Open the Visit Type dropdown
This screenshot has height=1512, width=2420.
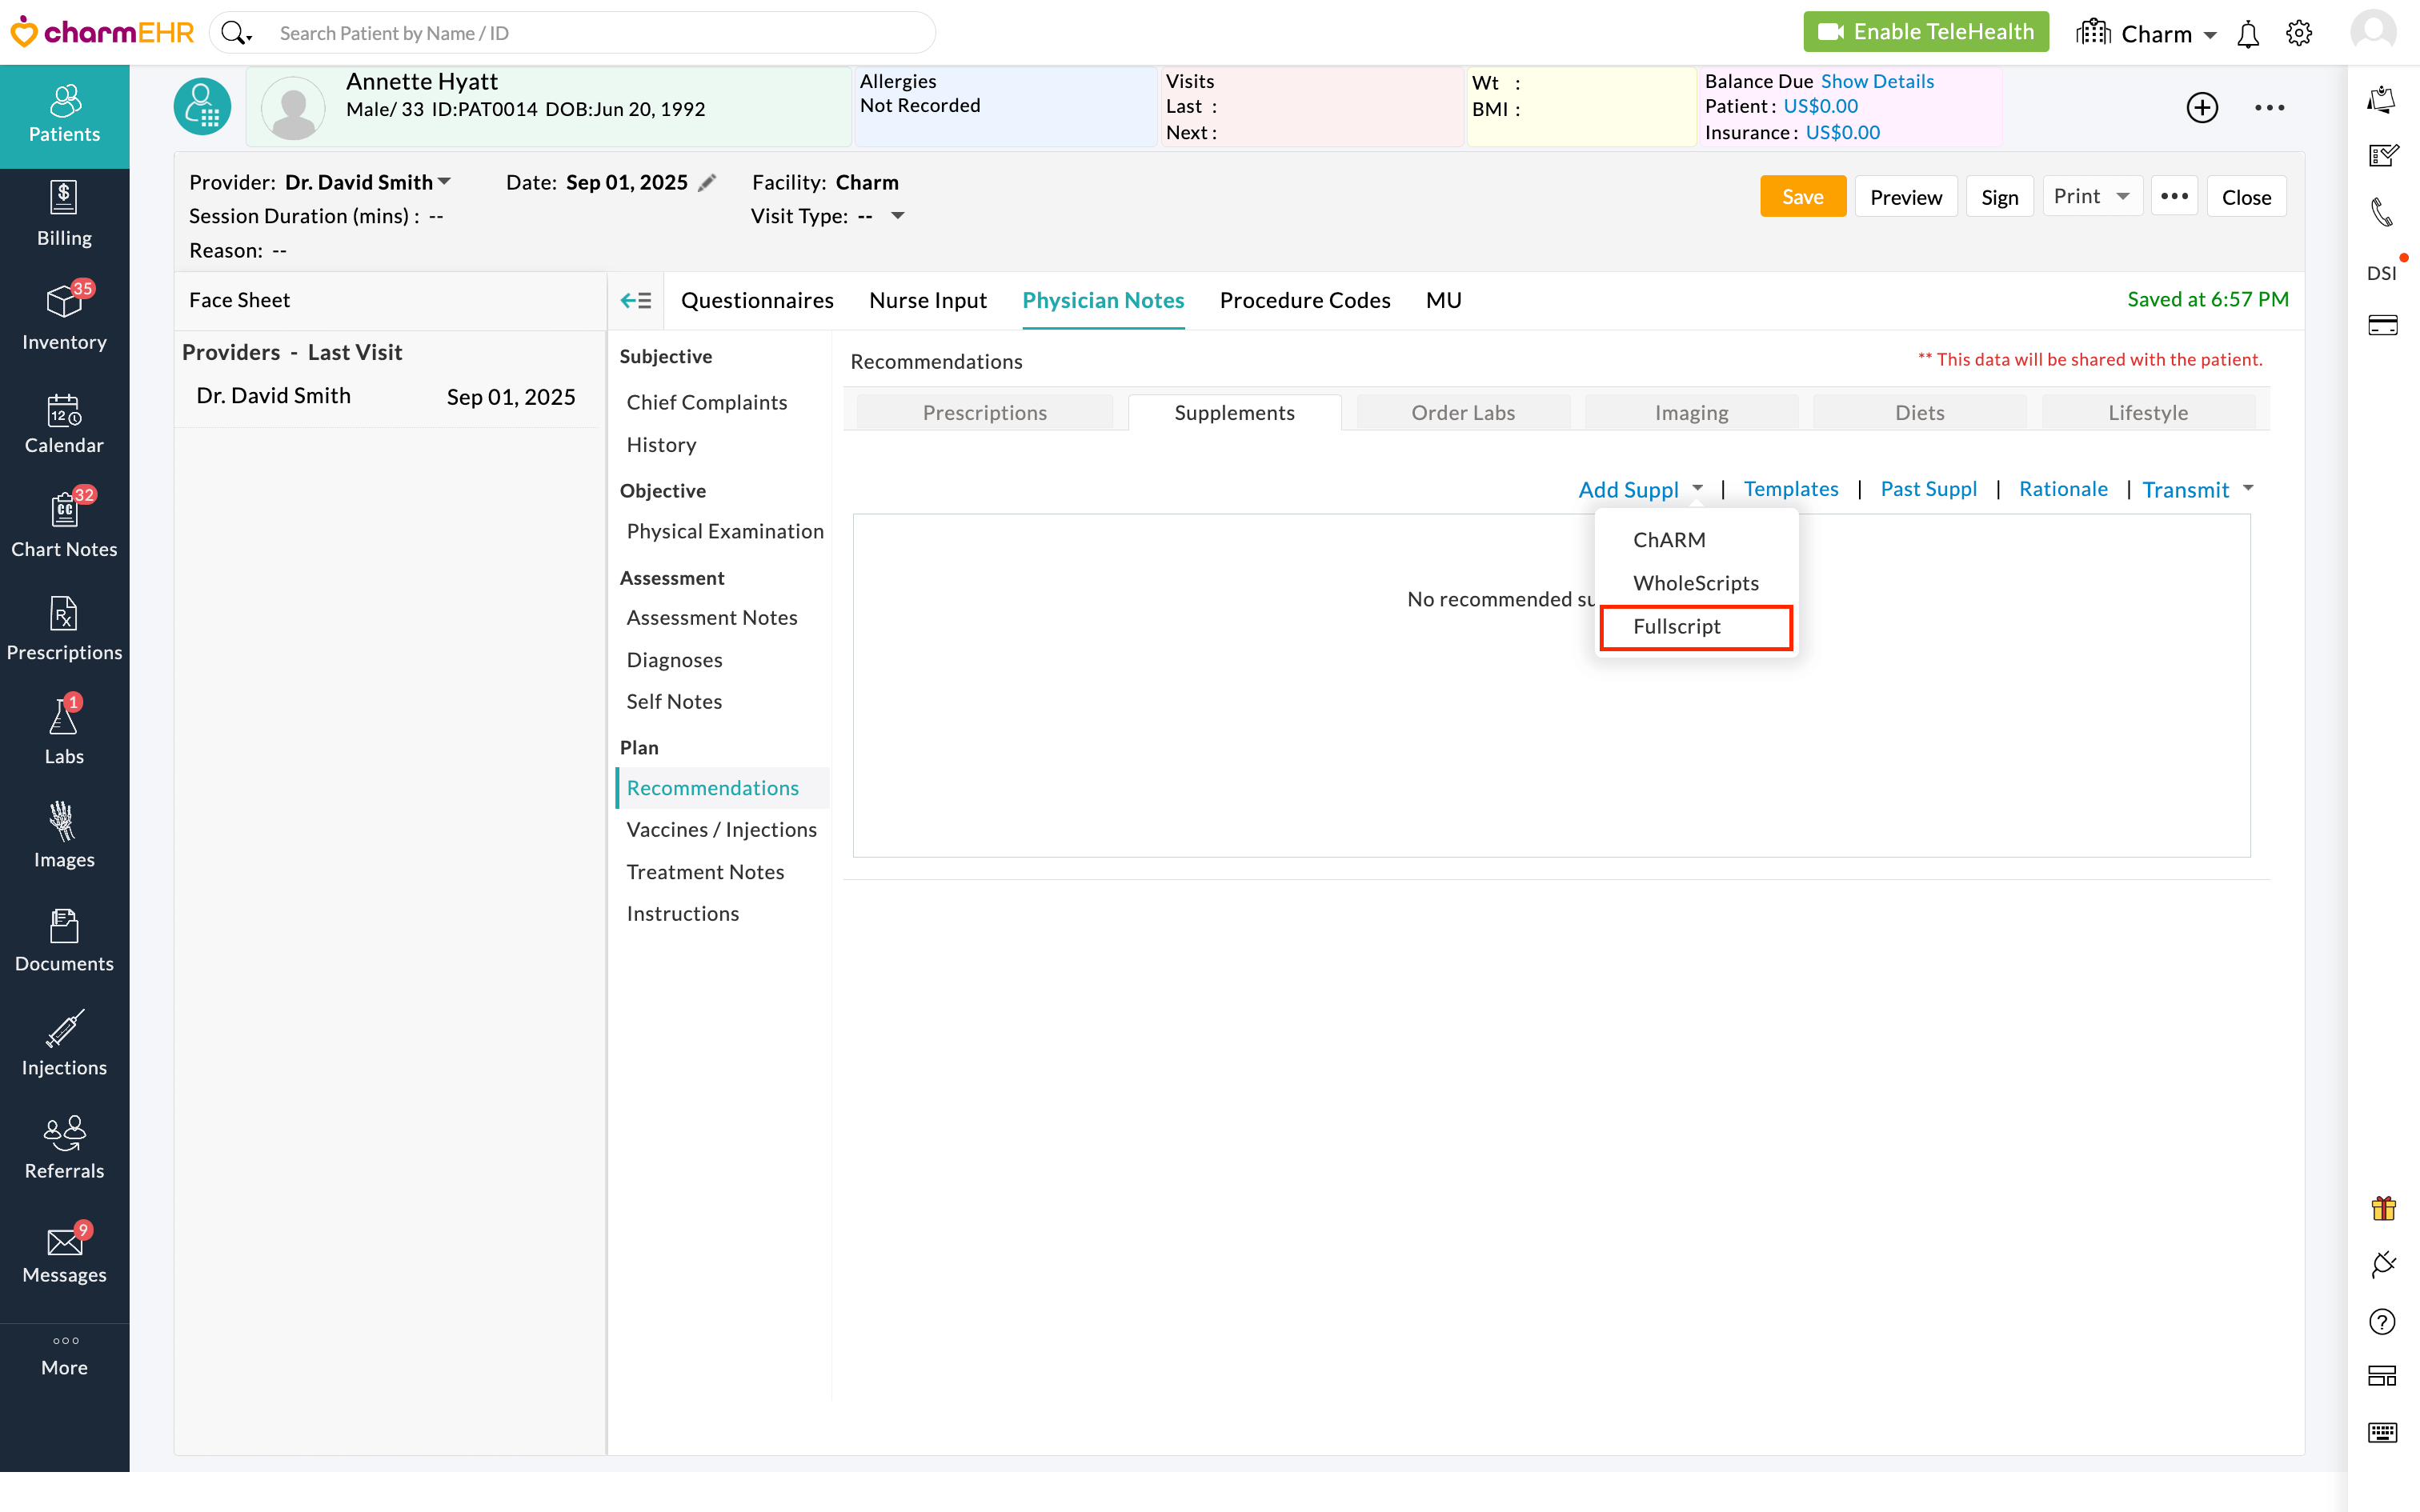point(897,216)
